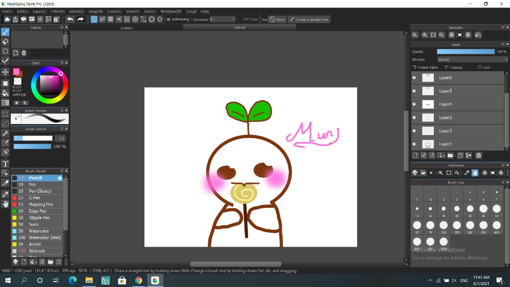510x287 pixels.
Task: Select the Text tool
Action: pyautogui.click(x=5, y=163)
